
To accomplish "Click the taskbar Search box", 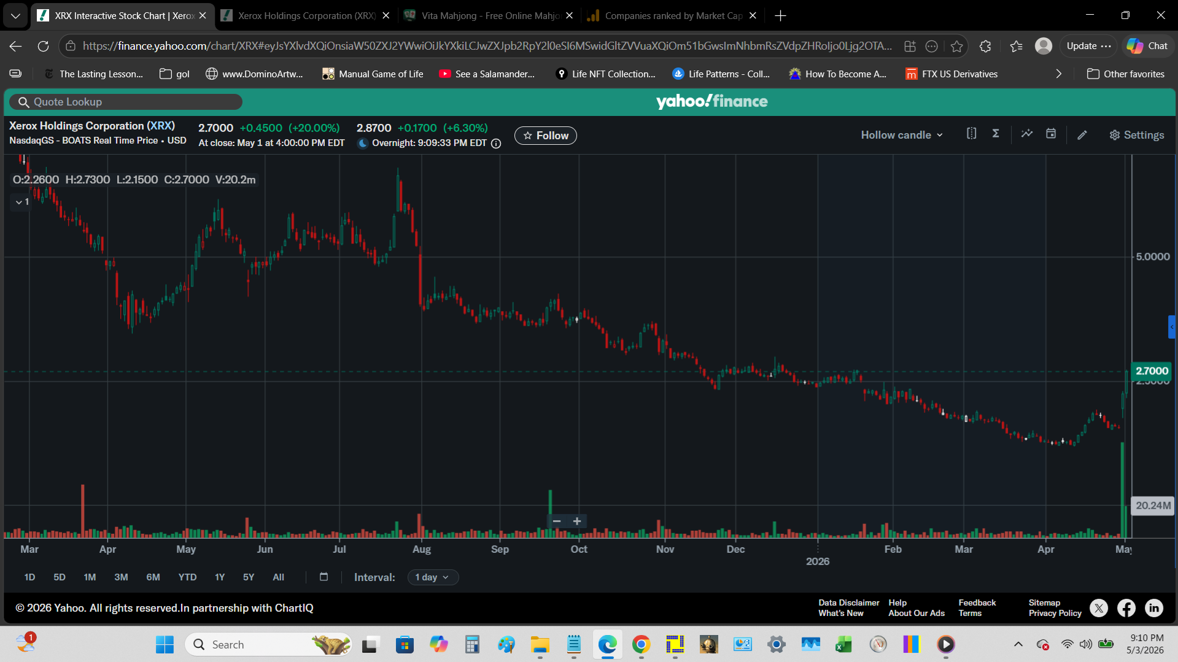I will (x=269, y=645).
